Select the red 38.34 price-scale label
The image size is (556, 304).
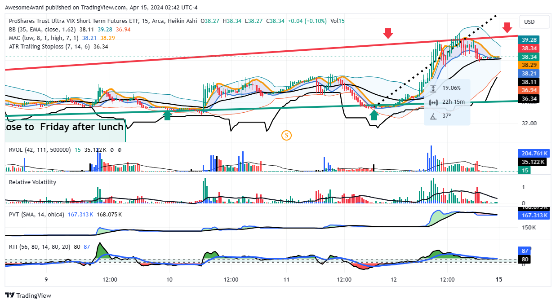pos(529,48)
